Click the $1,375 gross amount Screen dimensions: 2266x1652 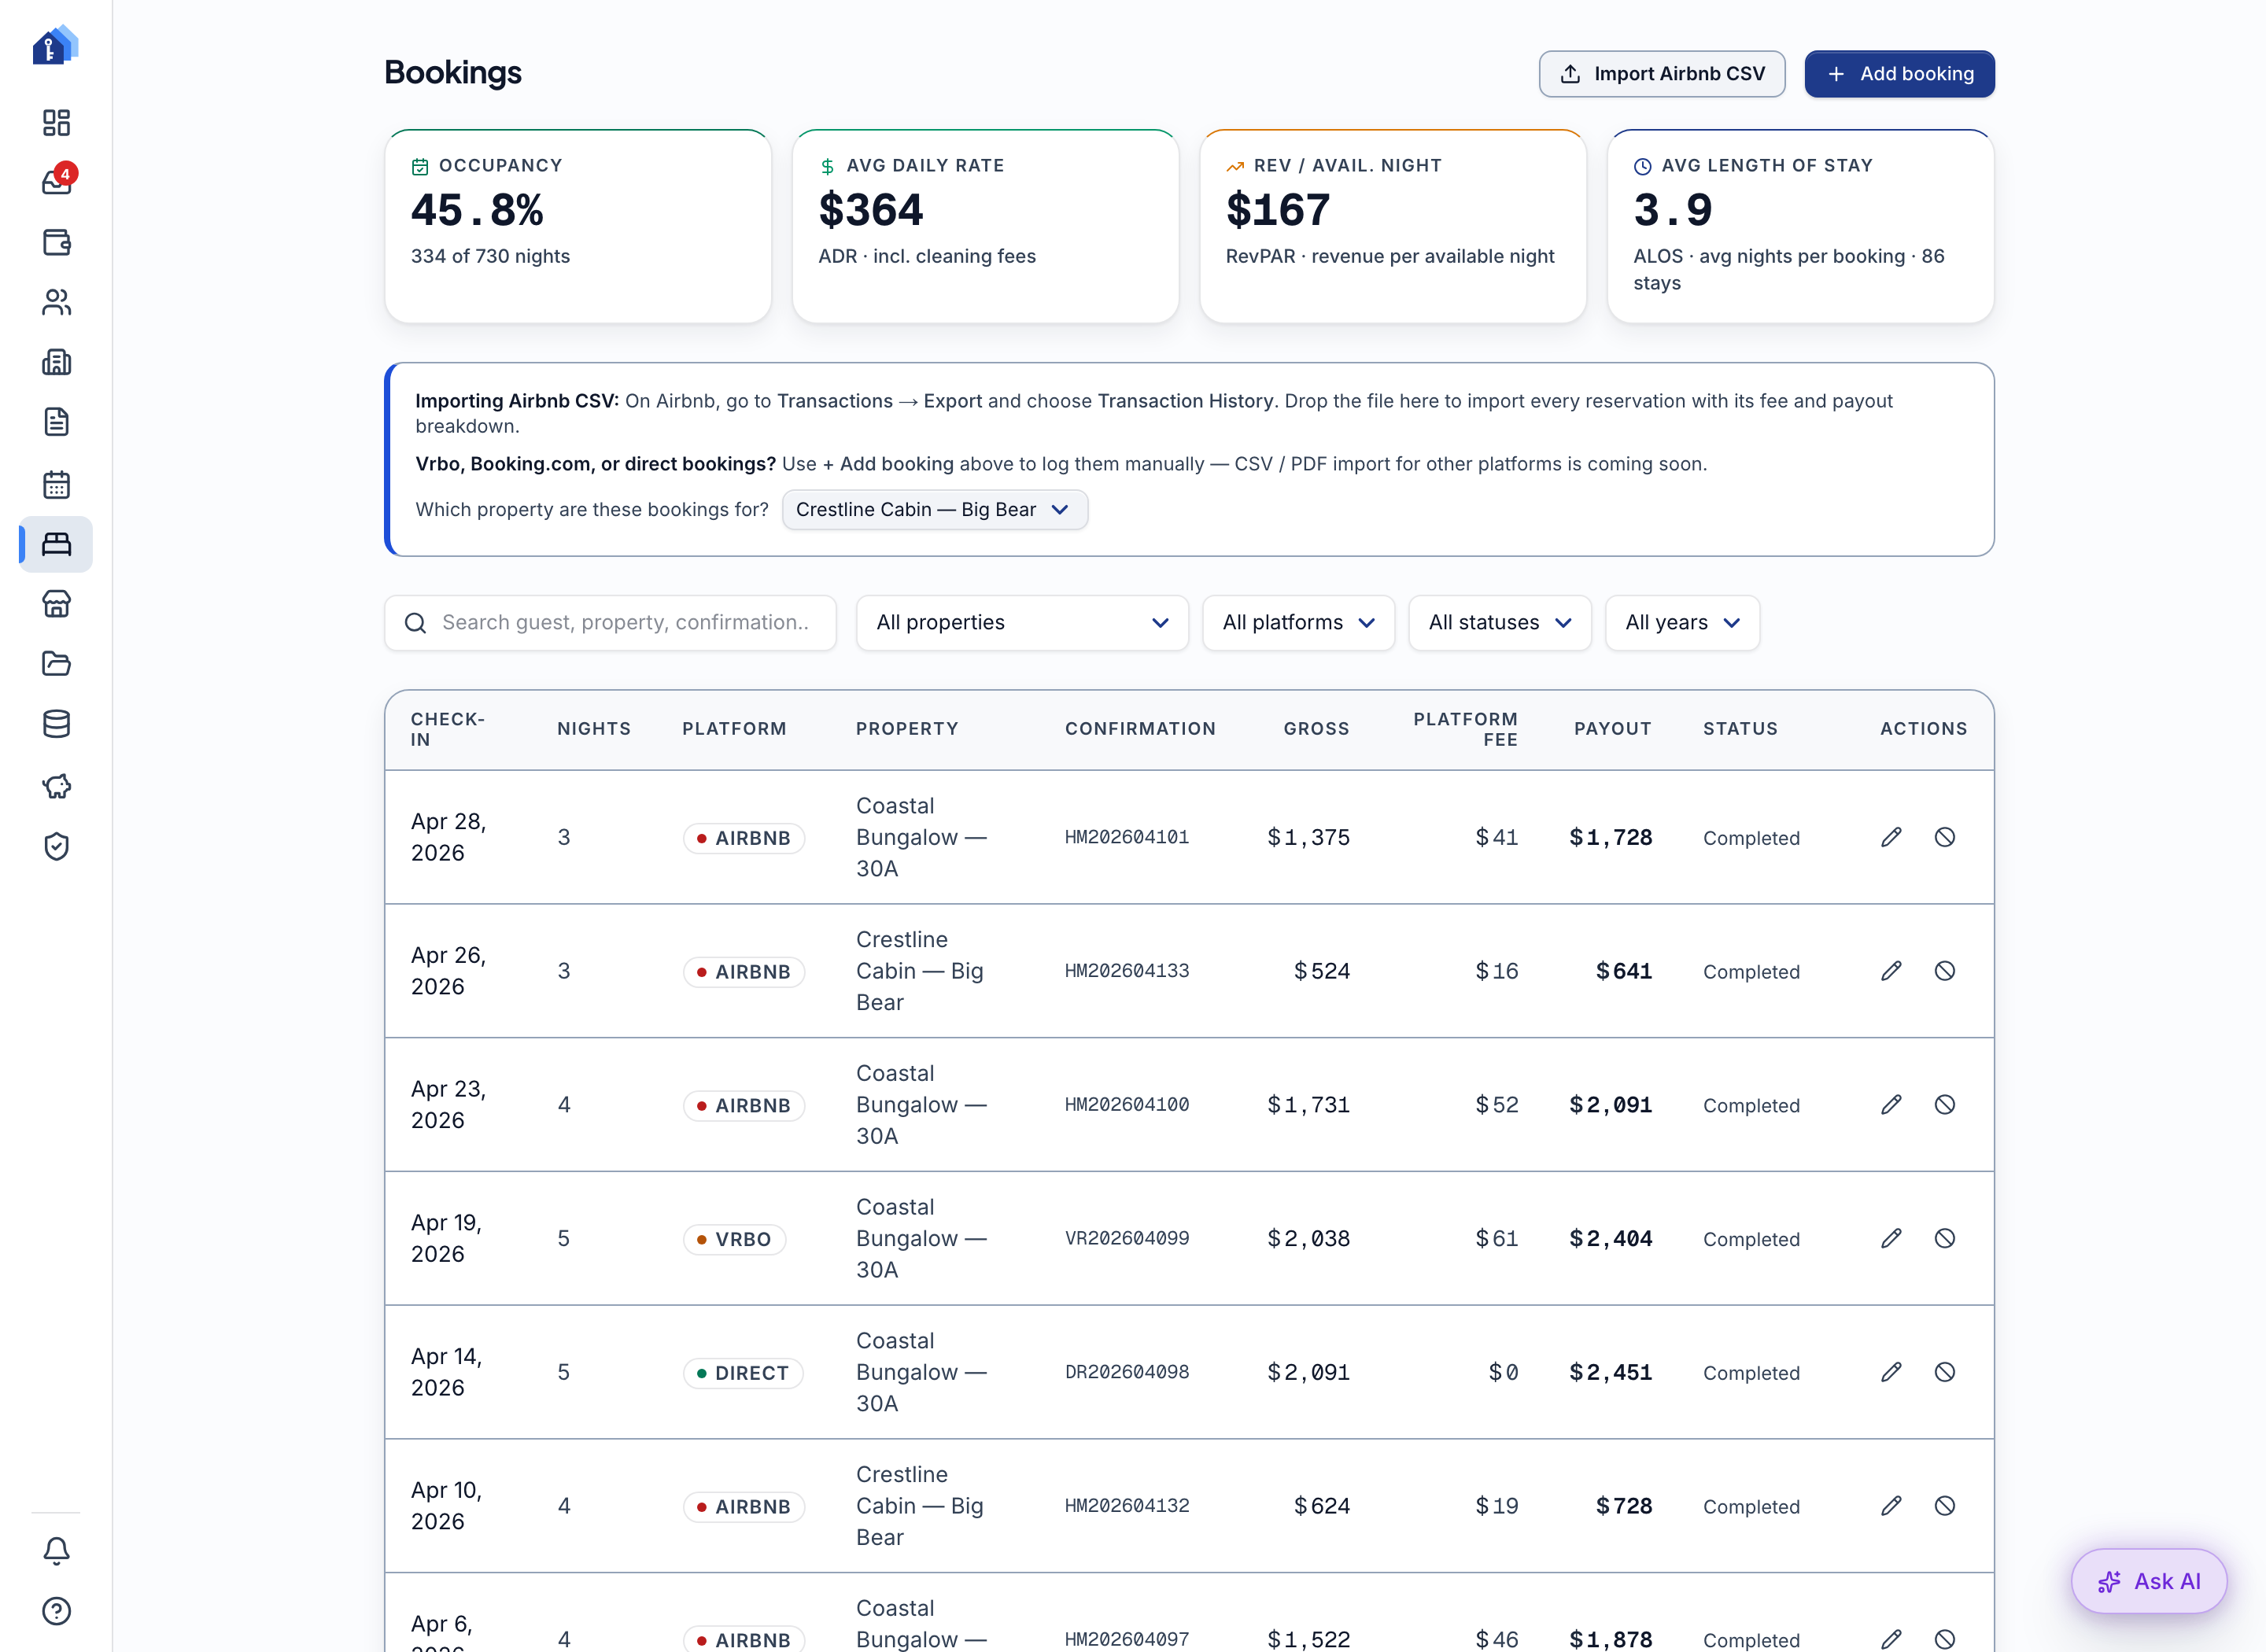(1308, 837)
